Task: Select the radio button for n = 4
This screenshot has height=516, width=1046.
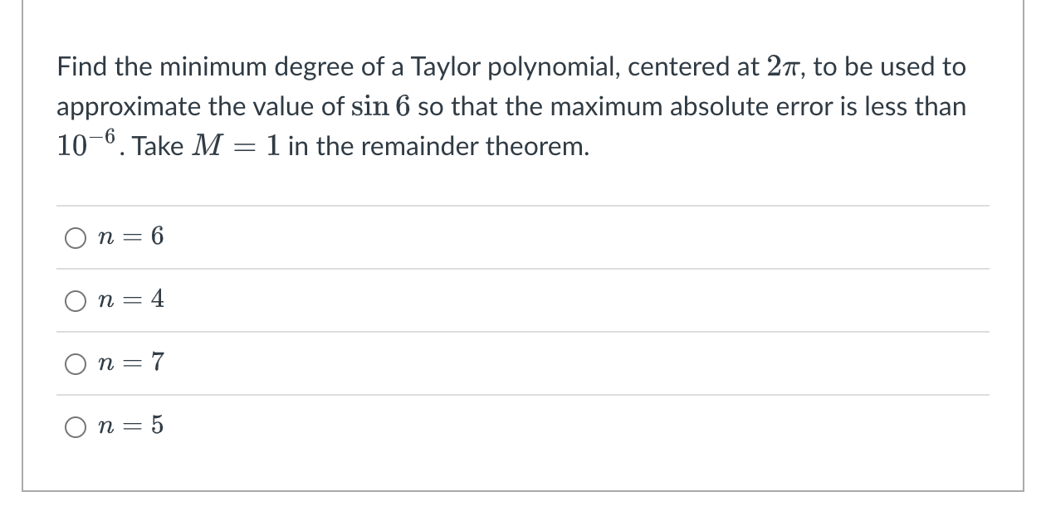Action: pos(76,300)
